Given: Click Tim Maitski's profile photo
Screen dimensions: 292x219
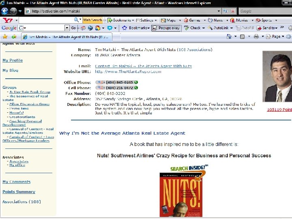Looking at the screenshot, I should 277,76.
